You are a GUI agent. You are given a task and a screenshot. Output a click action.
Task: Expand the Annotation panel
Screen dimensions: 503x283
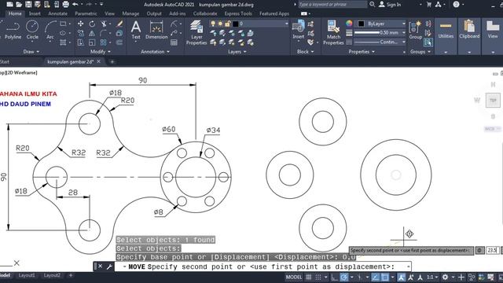click(156, 52)
